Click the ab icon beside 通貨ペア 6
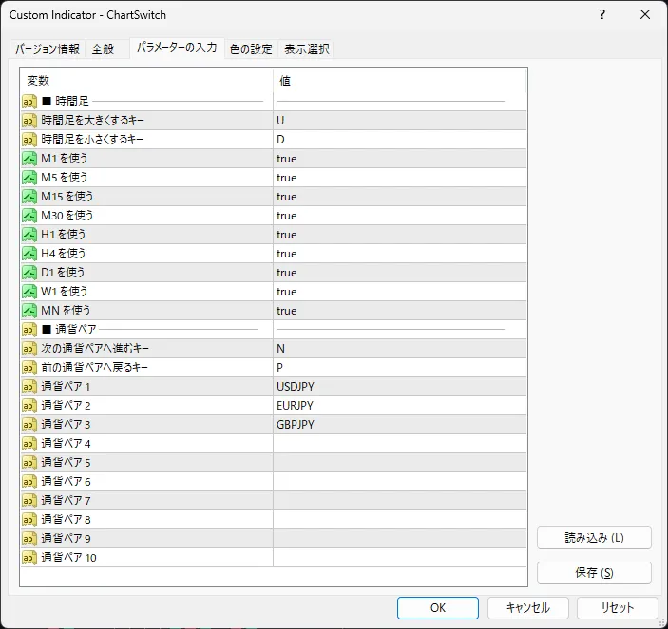The image size is (668, 629). point(29,482)
